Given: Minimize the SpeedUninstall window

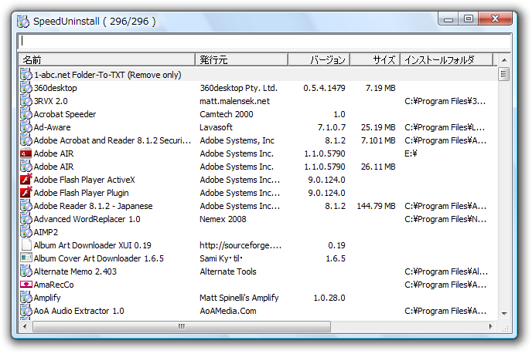Looking at the screenshot, I should [x=448, y=19].
